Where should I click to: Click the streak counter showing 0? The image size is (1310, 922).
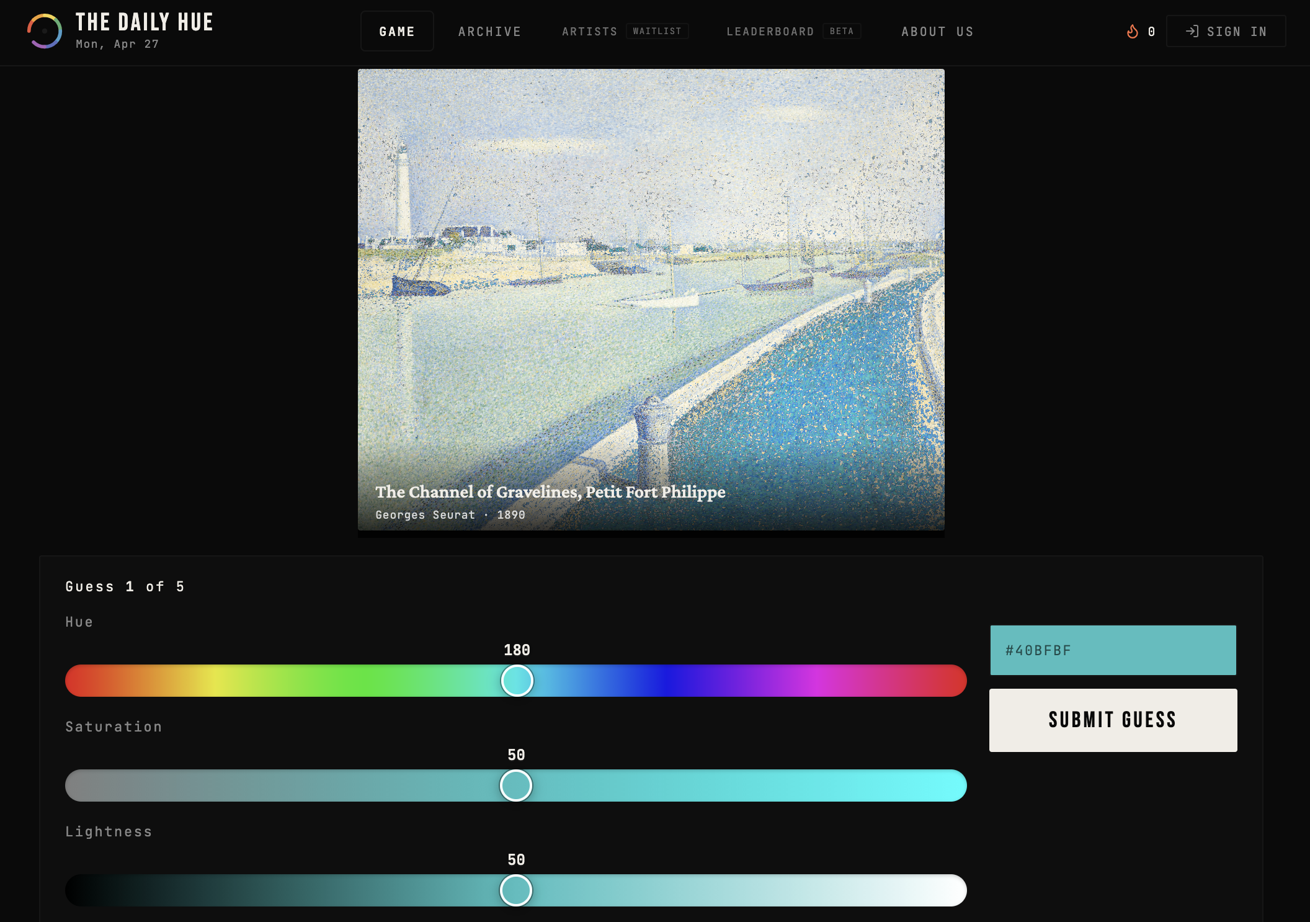[x=1152, y=31]
